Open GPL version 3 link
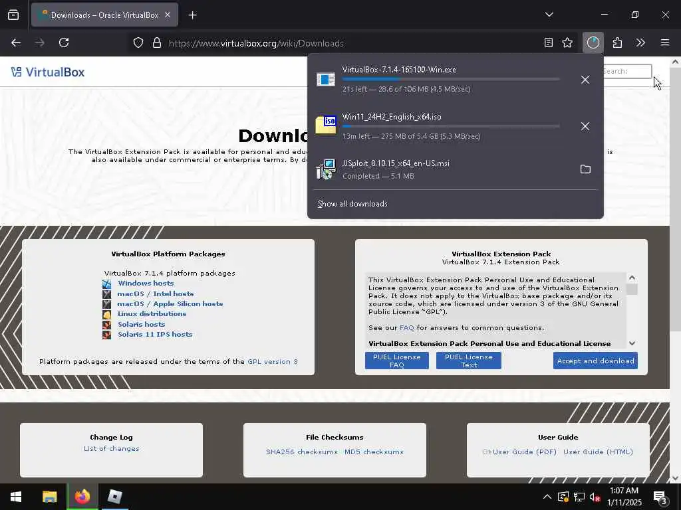Viewport: 681px width, 510px height. [273, 362]
